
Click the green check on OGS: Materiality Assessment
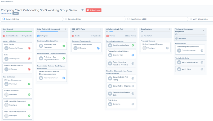[x=29, y=116]
